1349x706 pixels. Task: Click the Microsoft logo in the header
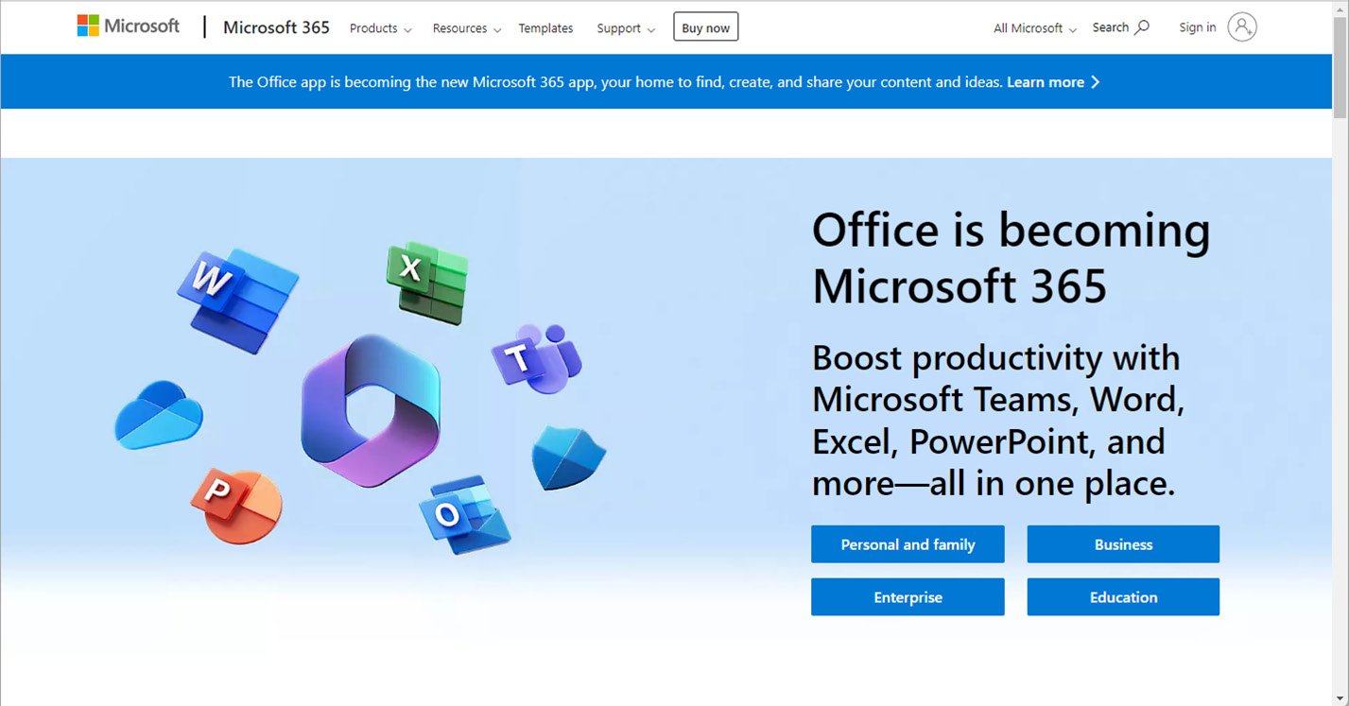tap(128, 26)
